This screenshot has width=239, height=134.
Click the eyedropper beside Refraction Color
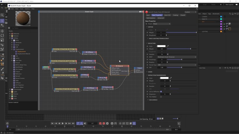171,78
